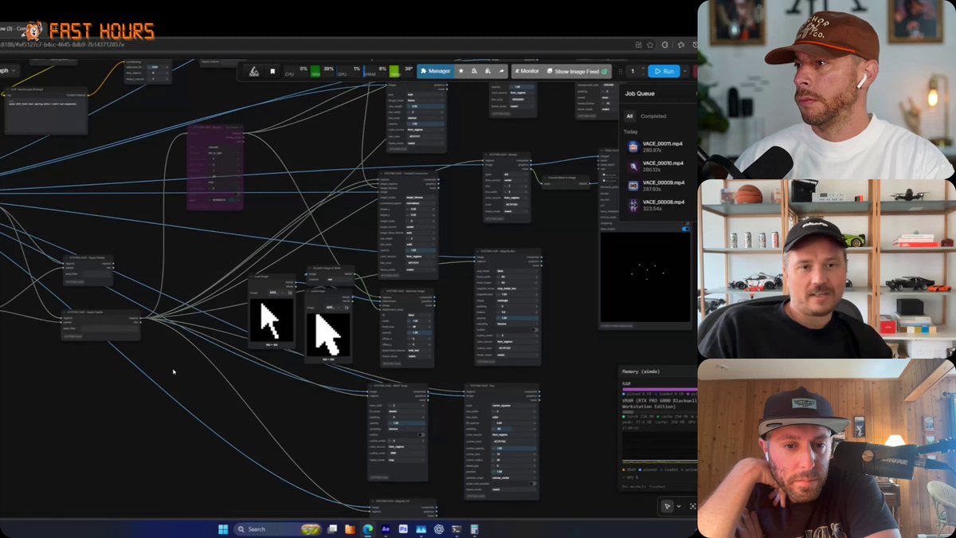The image size is (956, 538).
Task: Click the right Load Image cursor preview
Action: (328, 333)
